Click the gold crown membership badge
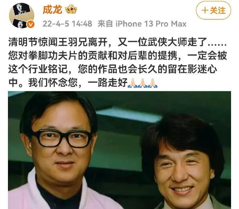The width and height of the screenshot is (239, 209). pos(71,9)
